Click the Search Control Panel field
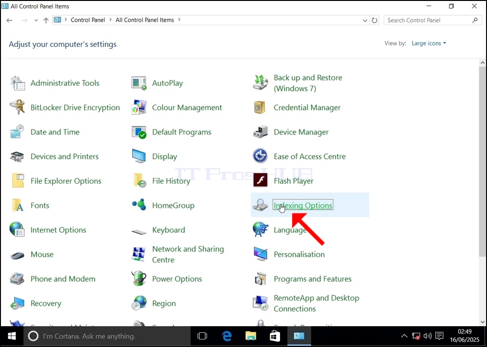487x347 pixels. tap(433, 20)
